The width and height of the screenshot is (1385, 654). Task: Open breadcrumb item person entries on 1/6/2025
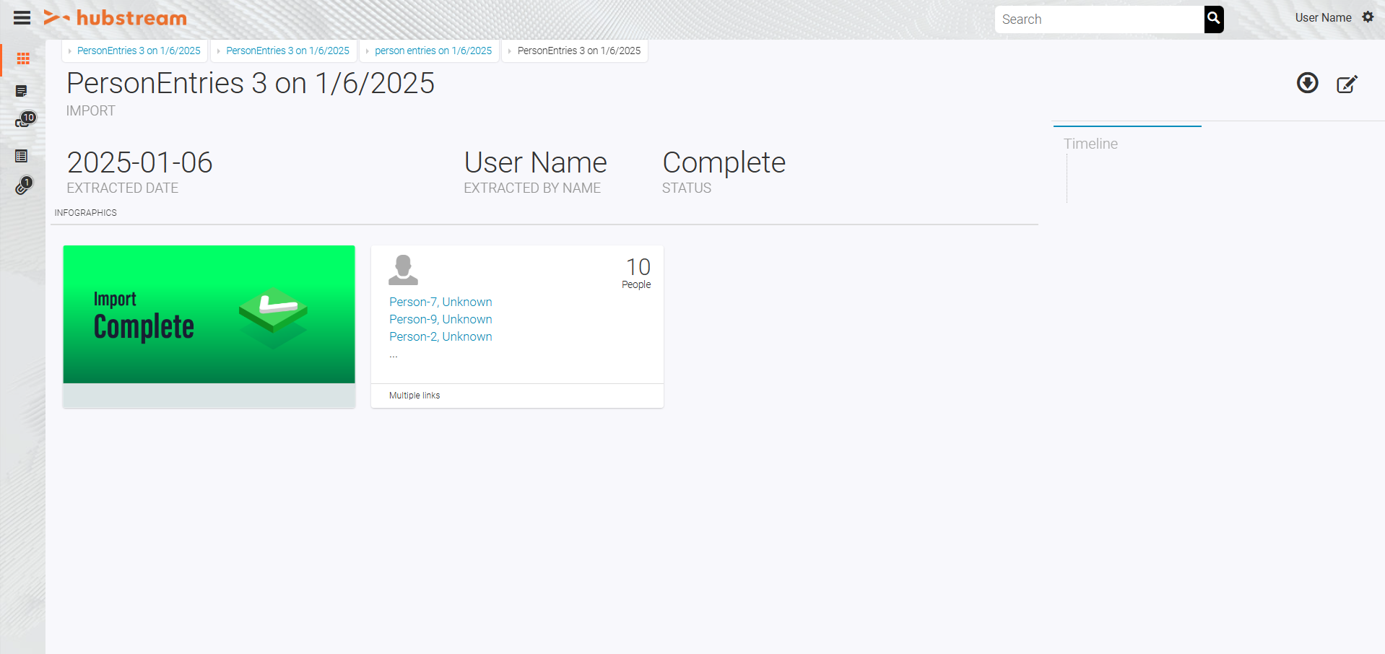433,51
